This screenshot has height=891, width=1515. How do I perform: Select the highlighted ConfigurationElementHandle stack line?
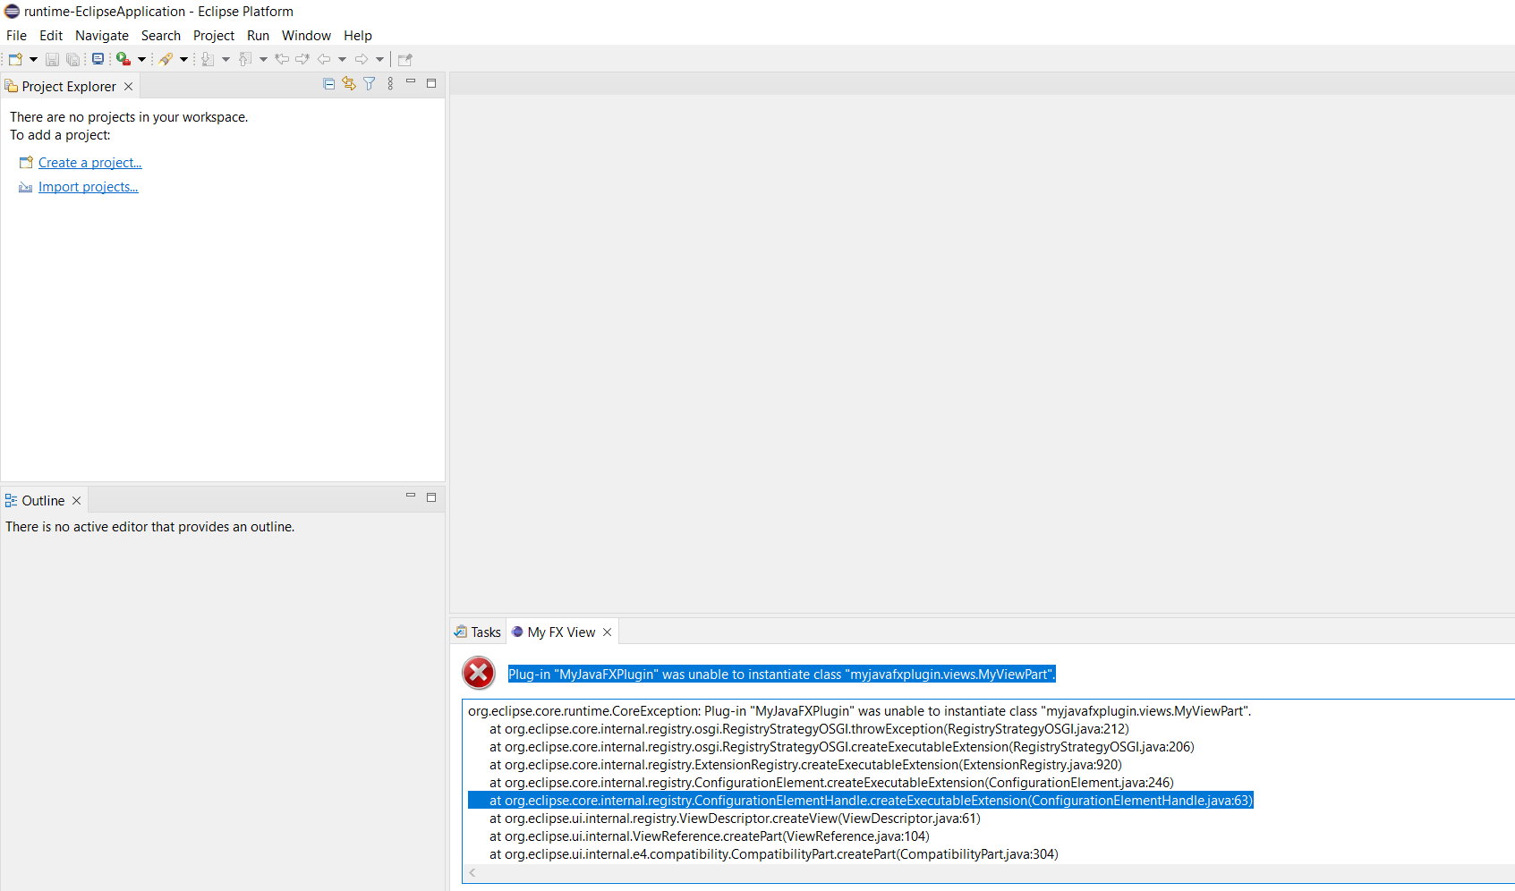coord(861,801)
